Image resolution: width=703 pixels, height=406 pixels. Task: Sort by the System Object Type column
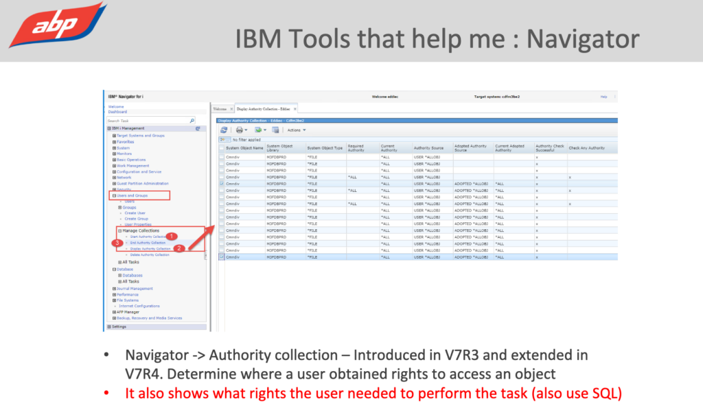pos(325,148)
